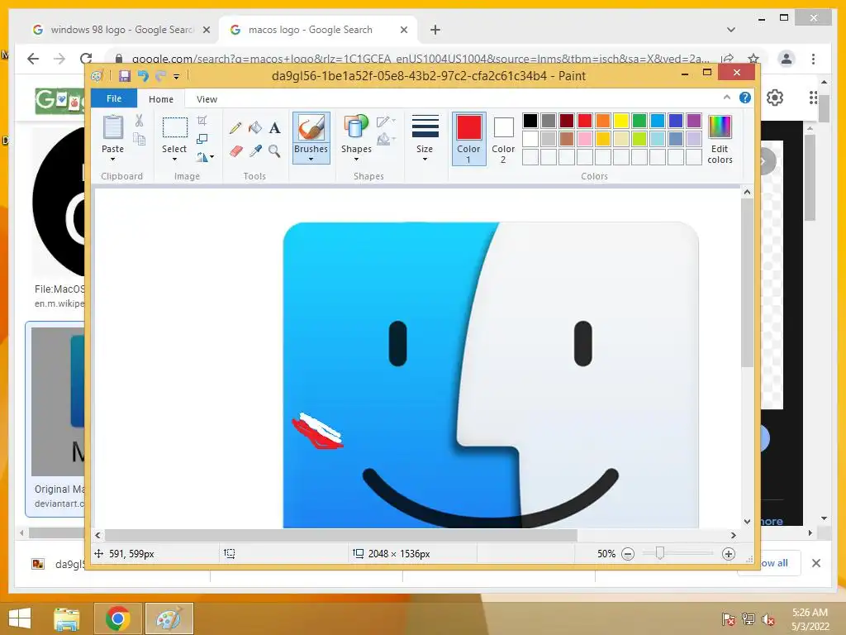Image resolution: width=846 pixels, height=635 pixels.
Task: Open the File menu in Paint
Action: pos(114,98)
